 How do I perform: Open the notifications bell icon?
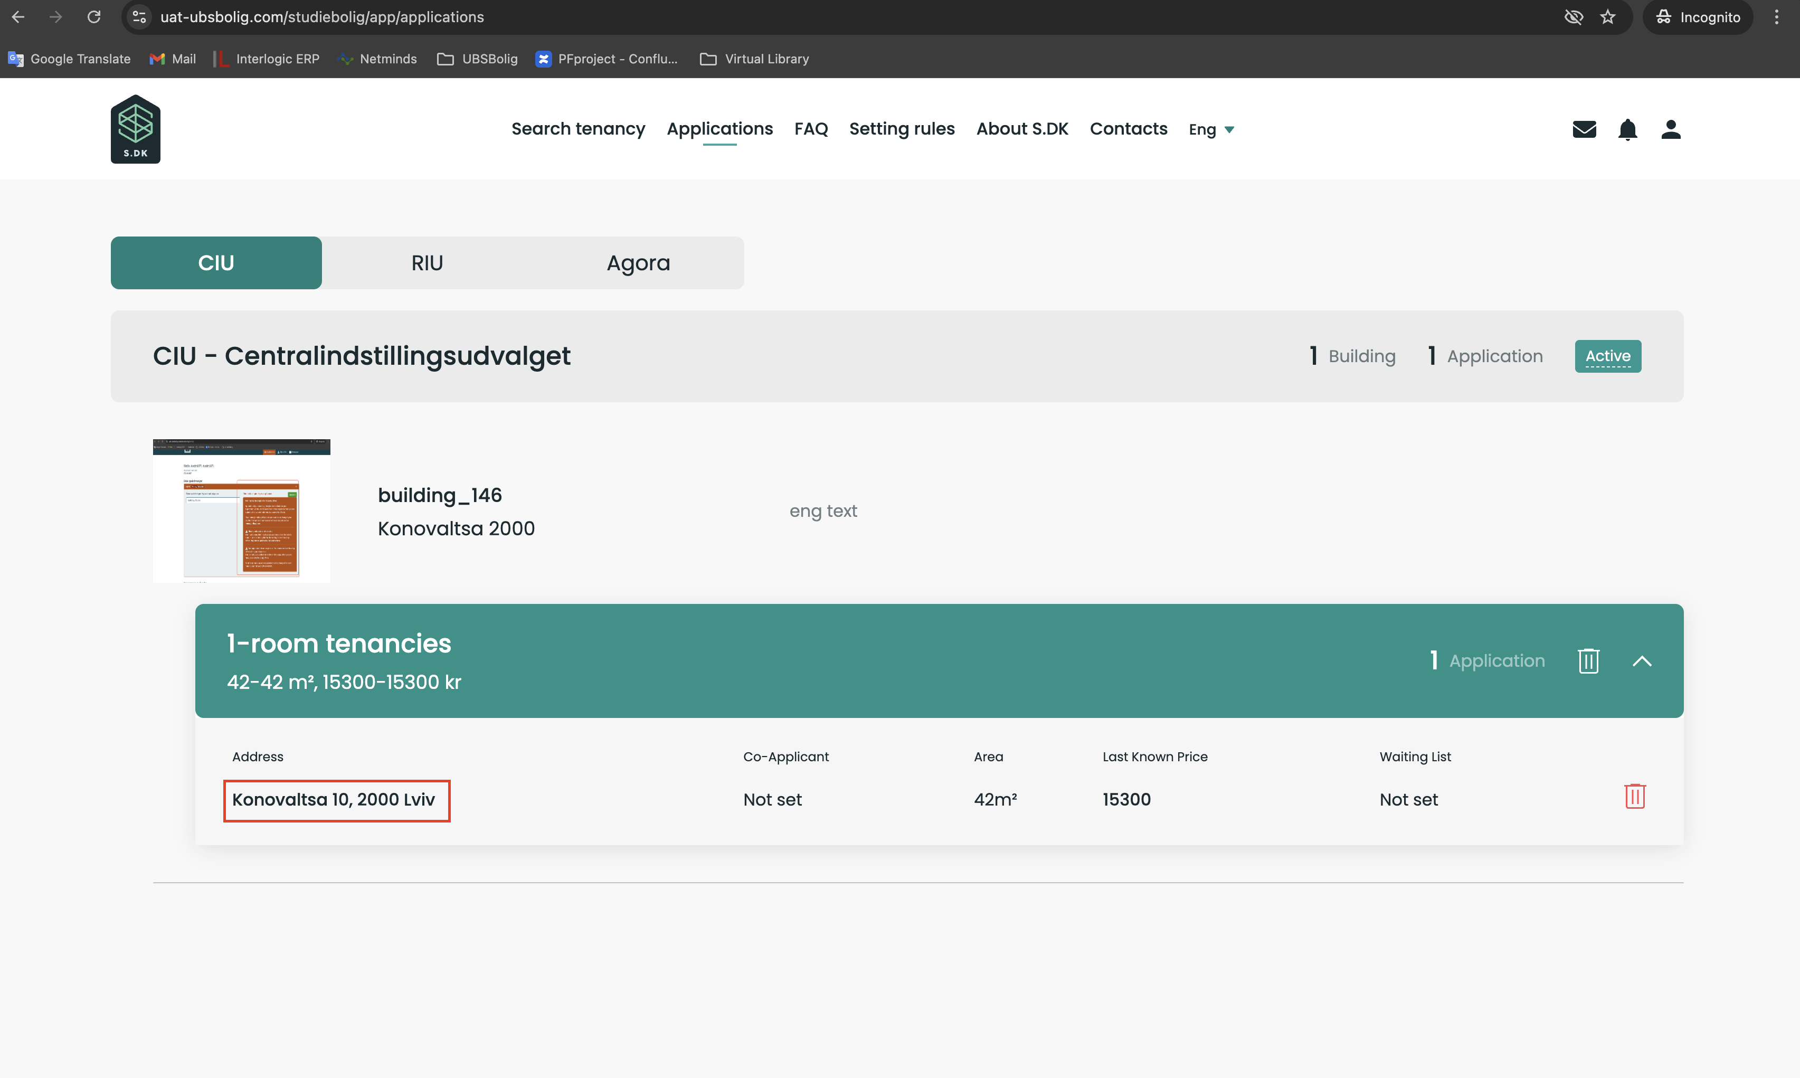(x=1627, y=129)
